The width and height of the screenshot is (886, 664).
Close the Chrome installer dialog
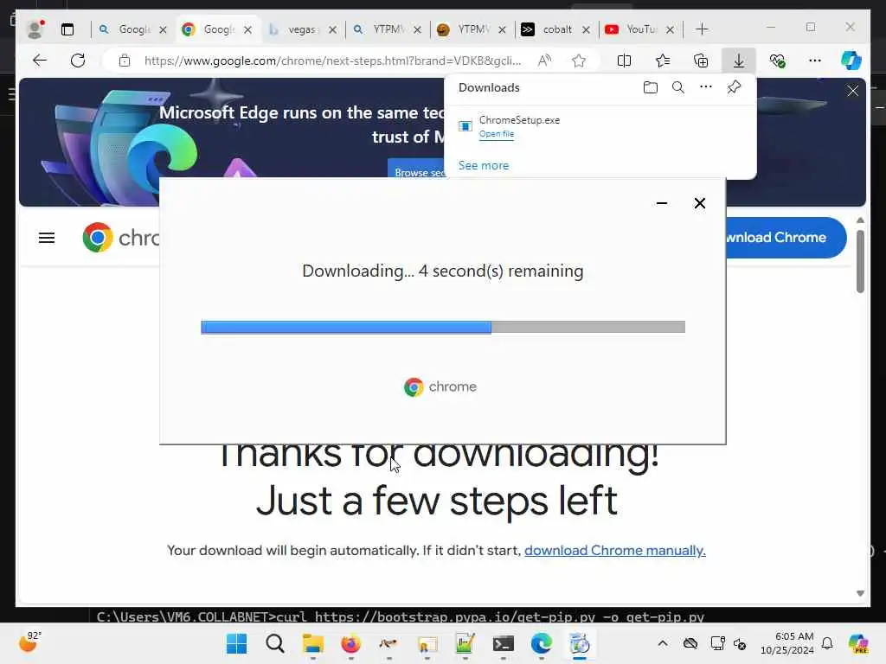[x=699, y=203]
